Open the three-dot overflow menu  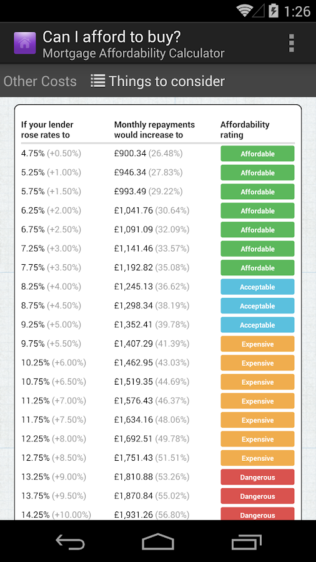coord(291,43)
